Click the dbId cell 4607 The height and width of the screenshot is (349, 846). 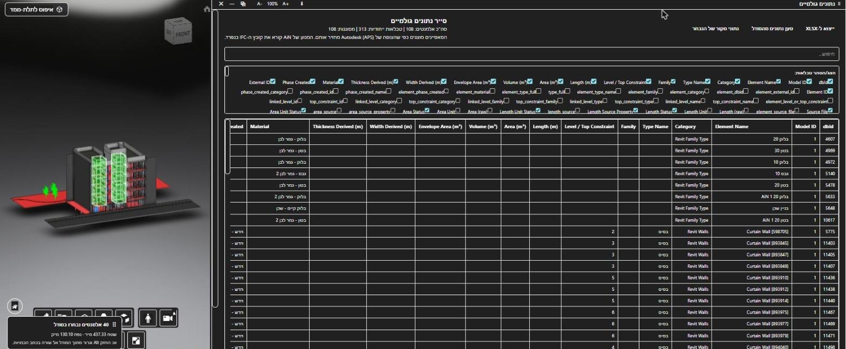[828, 139]
